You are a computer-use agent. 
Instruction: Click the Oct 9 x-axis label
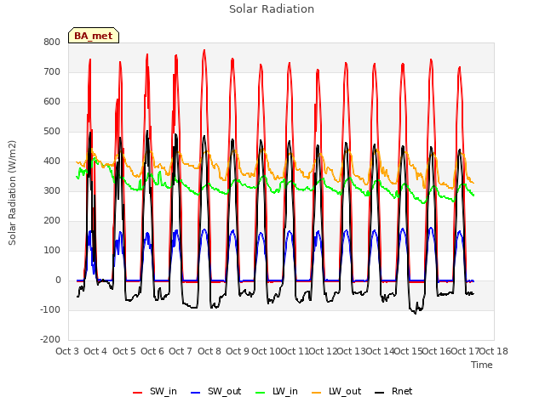(x=238, y=351)
